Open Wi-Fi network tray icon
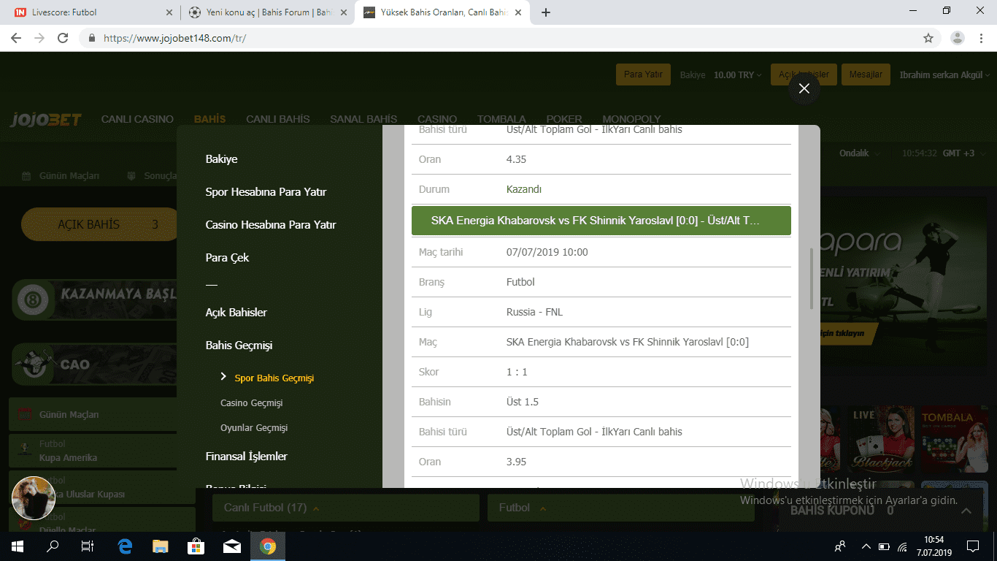Image resolution: width=997 pixels, height=561 pixels. (902, 546)
